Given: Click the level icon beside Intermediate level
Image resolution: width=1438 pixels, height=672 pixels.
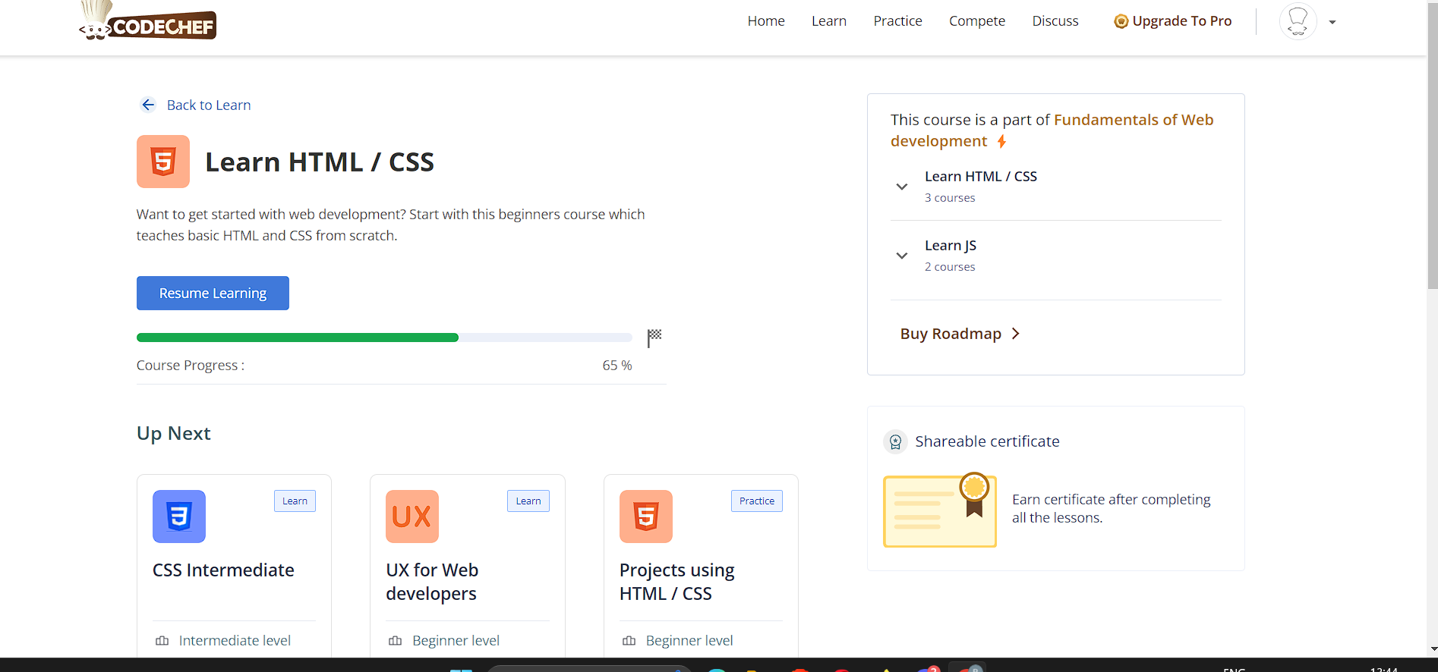Looking at the screenshot, I should pos(162,641).
